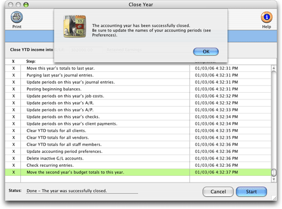This screenshot has height=209, width=282.
Task: Click the Cancel button
Action: (218, 192)
